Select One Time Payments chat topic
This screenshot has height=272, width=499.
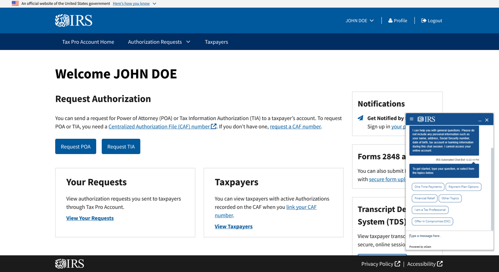point(428,187)
